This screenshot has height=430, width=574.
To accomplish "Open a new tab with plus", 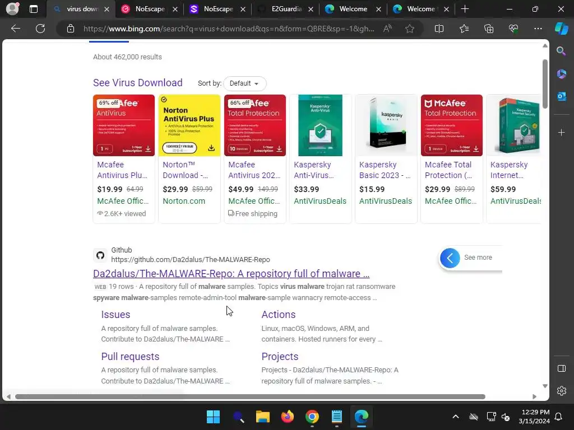I will (465, 9).
